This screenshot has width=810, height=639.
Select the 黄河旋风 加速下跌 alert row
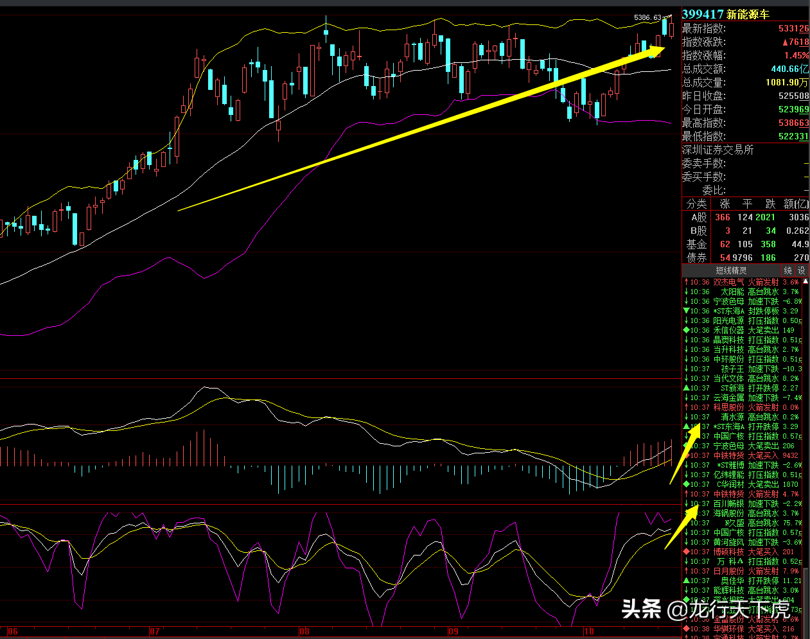[742, 542]
